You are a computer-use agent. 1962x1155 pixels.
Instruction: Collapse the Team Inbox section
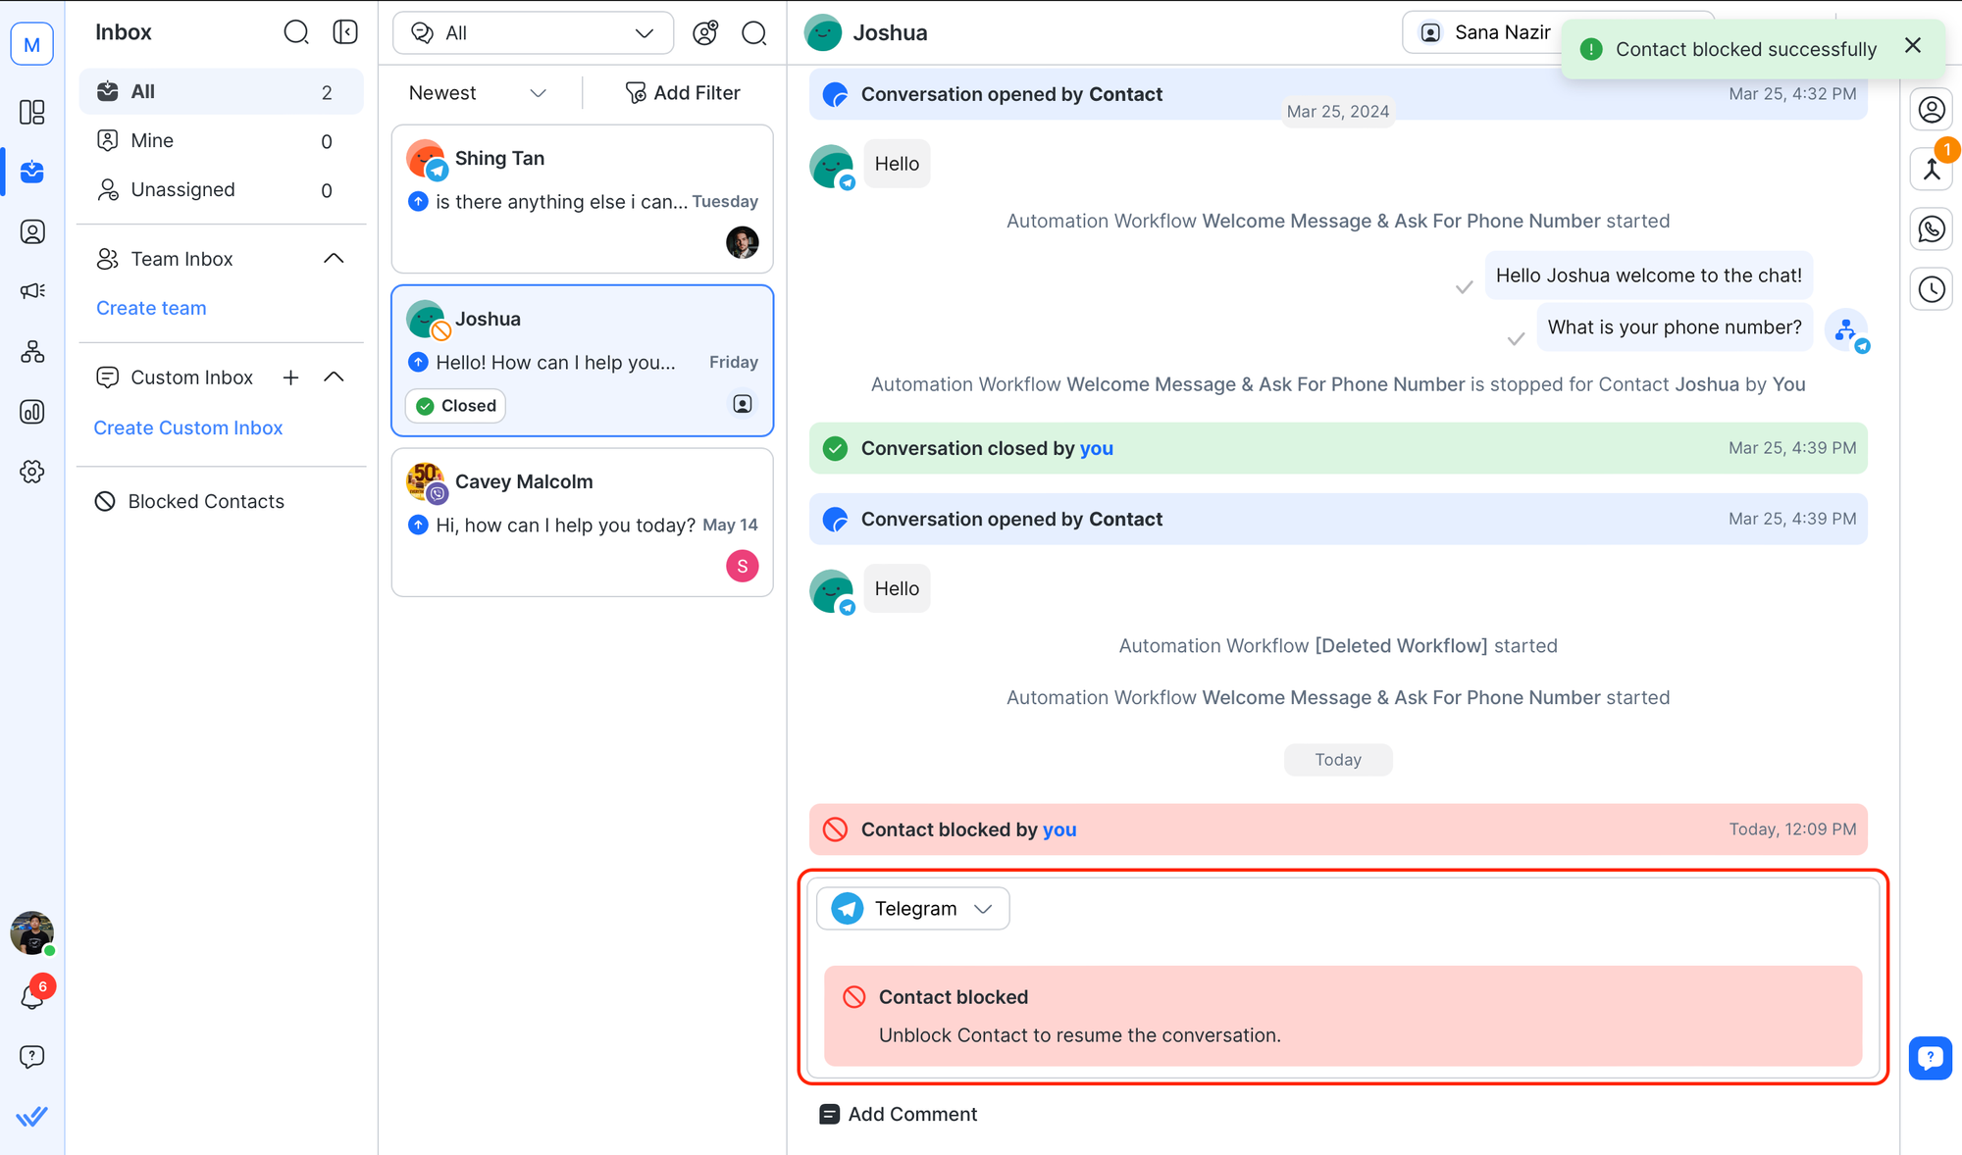pyautogui.click(x=334, y=259)
